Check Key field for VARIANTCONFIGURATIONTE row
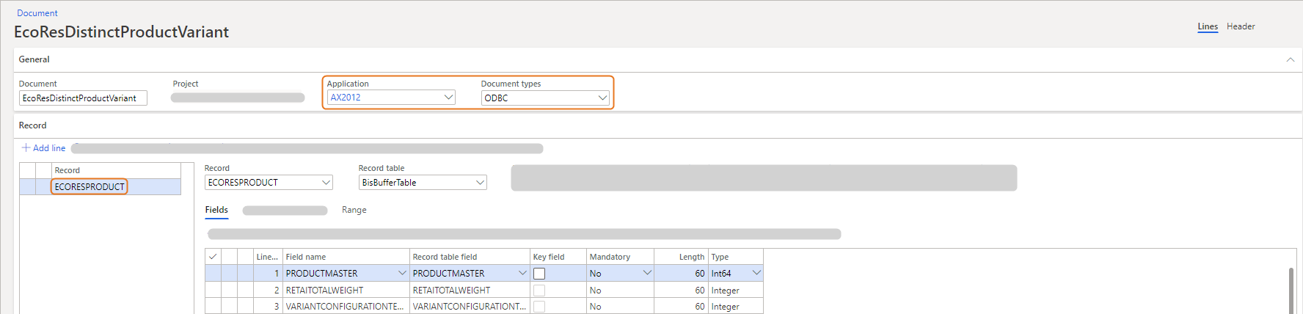This screenshot has width=1303, height=314. coord(539,307)
